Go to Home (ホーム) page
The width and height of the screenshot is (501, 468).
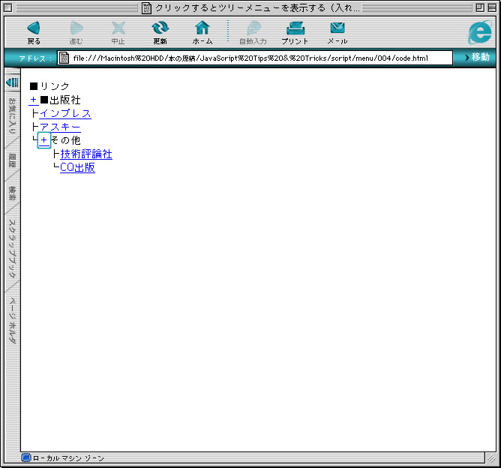pos(202,32)
